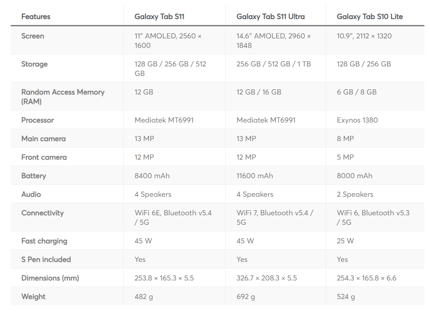The image size is (430, 315).
Task: Click the Front camera row label
Action: tap(44, 157)
